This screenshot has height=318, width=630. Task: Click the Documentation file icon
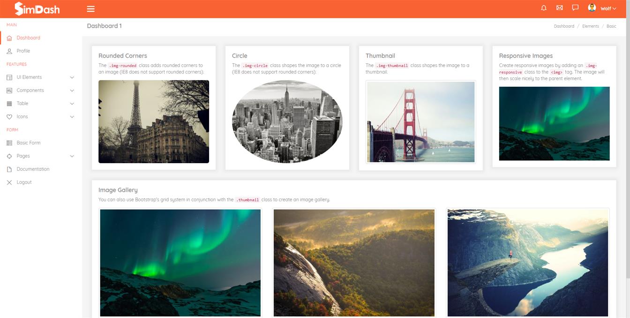pos(9,169)
